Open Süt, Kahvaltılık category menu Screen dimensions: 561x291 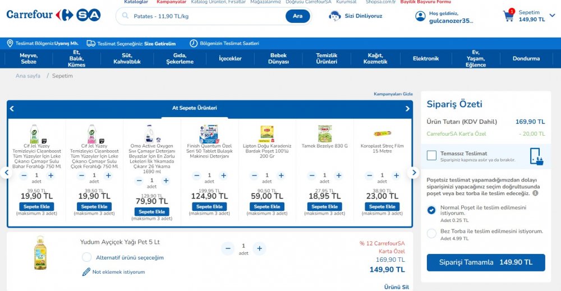pos(127,59)
